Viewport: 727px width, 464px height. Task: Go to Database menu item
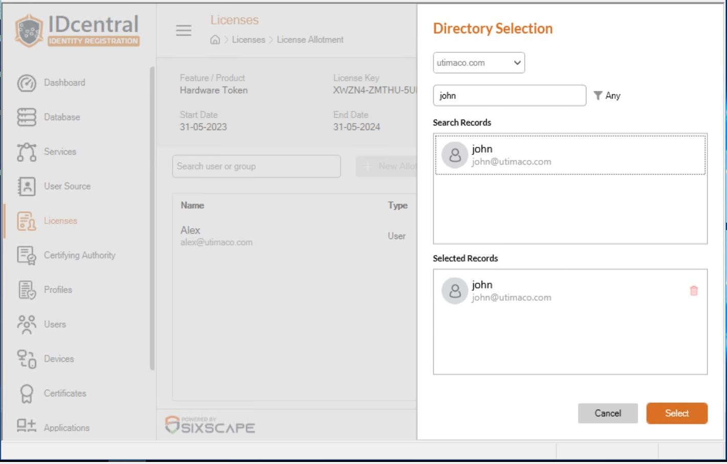tap(62, 117)
